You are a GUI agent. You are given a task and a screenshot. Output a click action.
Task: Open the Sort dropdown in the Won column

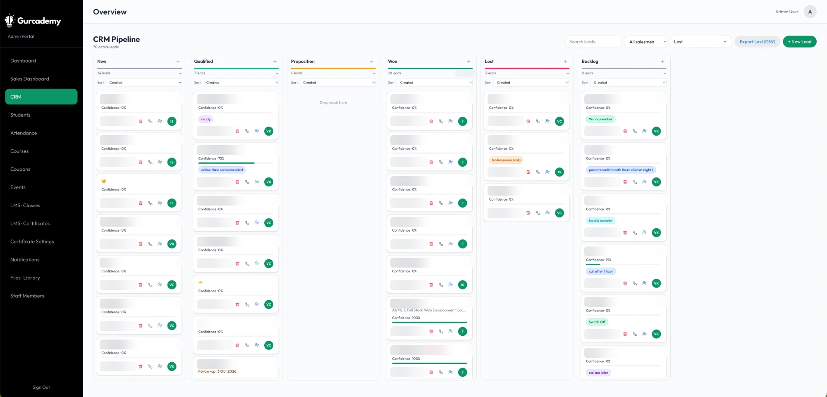435,83
